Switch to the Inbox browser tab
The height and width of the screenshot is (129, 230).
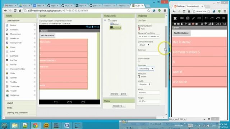[x=10, y=6]
